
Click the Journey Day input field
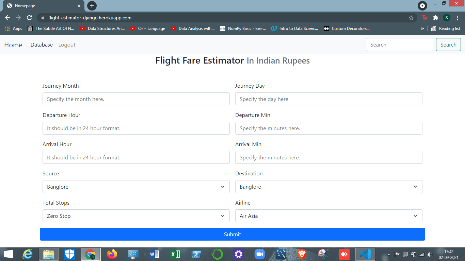click(329, 99)
